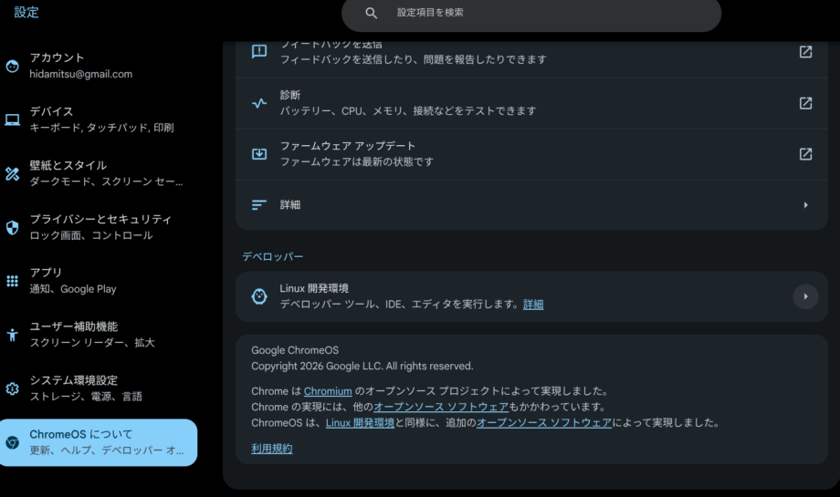Screen dimensions: 840x497
Task: Click the Linux penguin icon
Action: coord(259,296)
